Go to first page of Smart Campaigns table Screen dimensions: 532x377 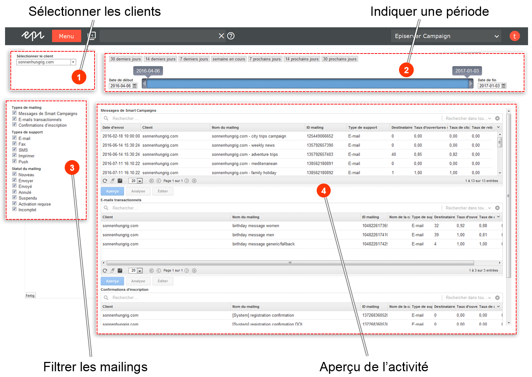coord(151,181)
